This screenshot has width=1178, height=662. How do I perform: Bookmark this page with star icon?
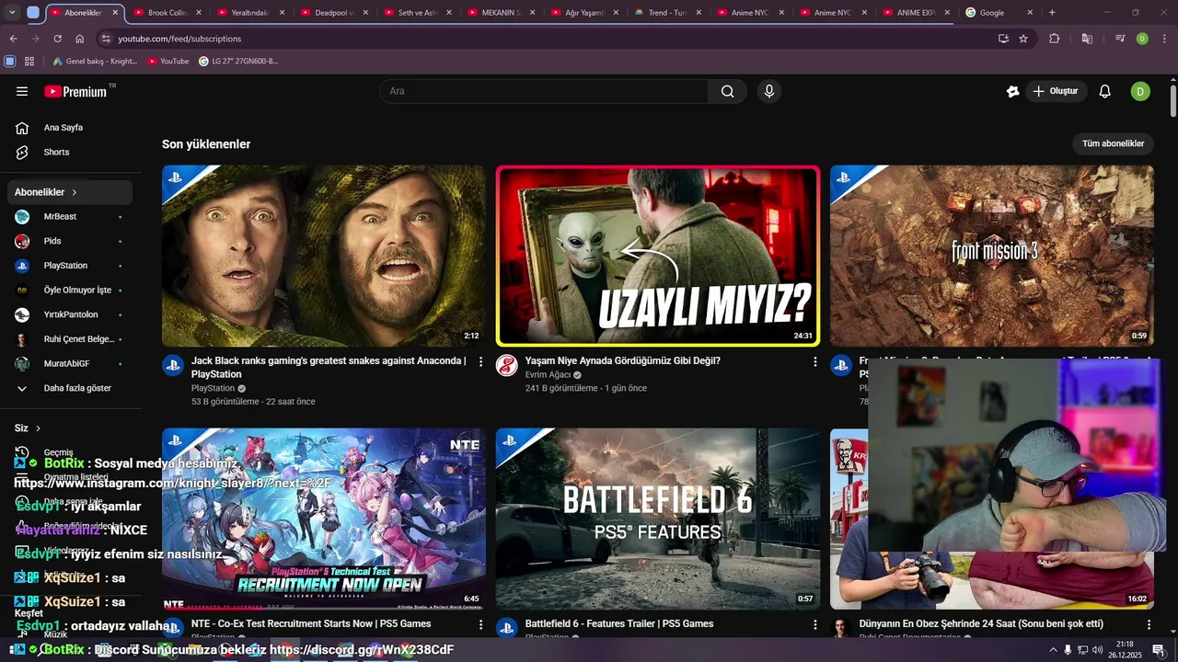(1023, 39)
